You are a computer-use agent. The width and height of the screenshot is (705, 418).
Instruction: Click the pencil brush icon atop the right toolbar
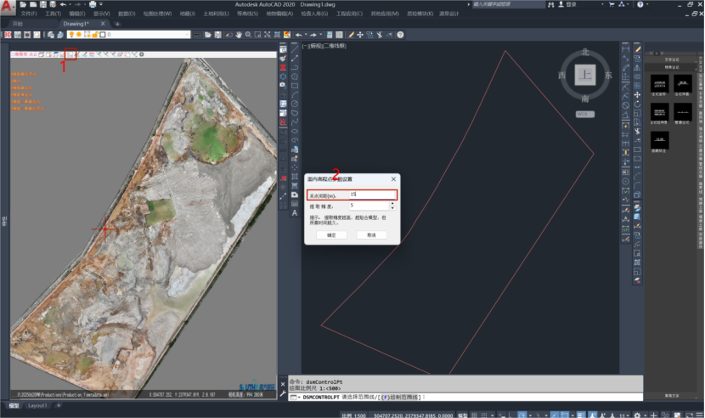point(637,49)
